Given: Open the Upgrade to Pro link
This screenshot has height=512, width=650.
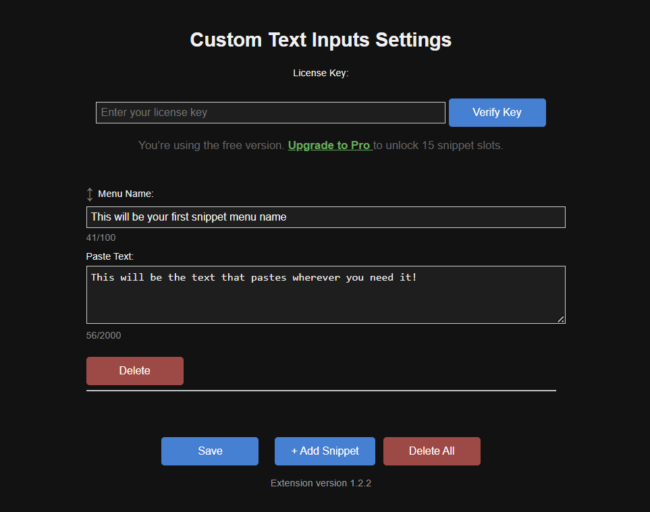Looking at the screenshot, I should click(330, 146).
